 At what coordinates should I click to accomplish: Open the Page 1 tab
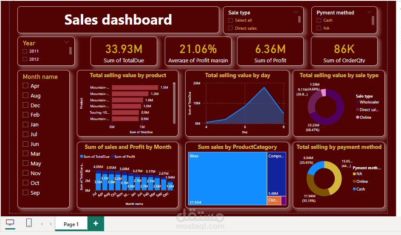pos(71,224)
